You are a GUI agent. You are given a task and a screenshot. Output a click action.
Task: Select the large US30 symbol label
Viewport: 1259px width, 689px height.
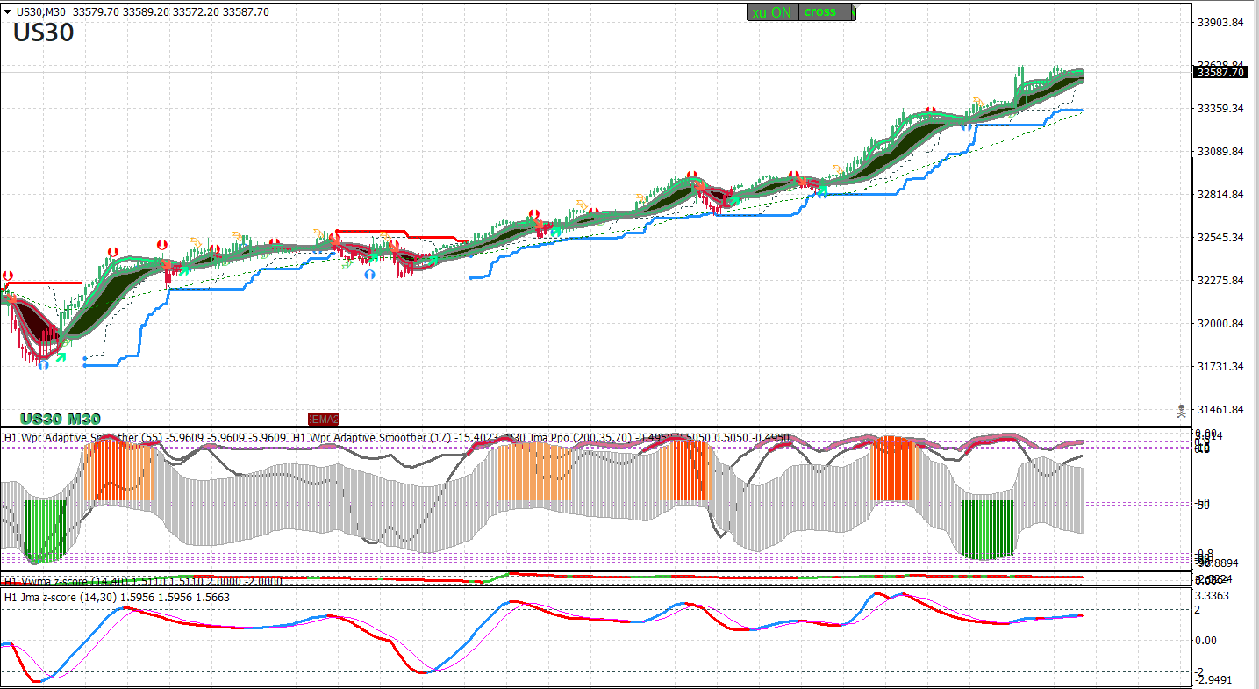[x=43, y=32]
